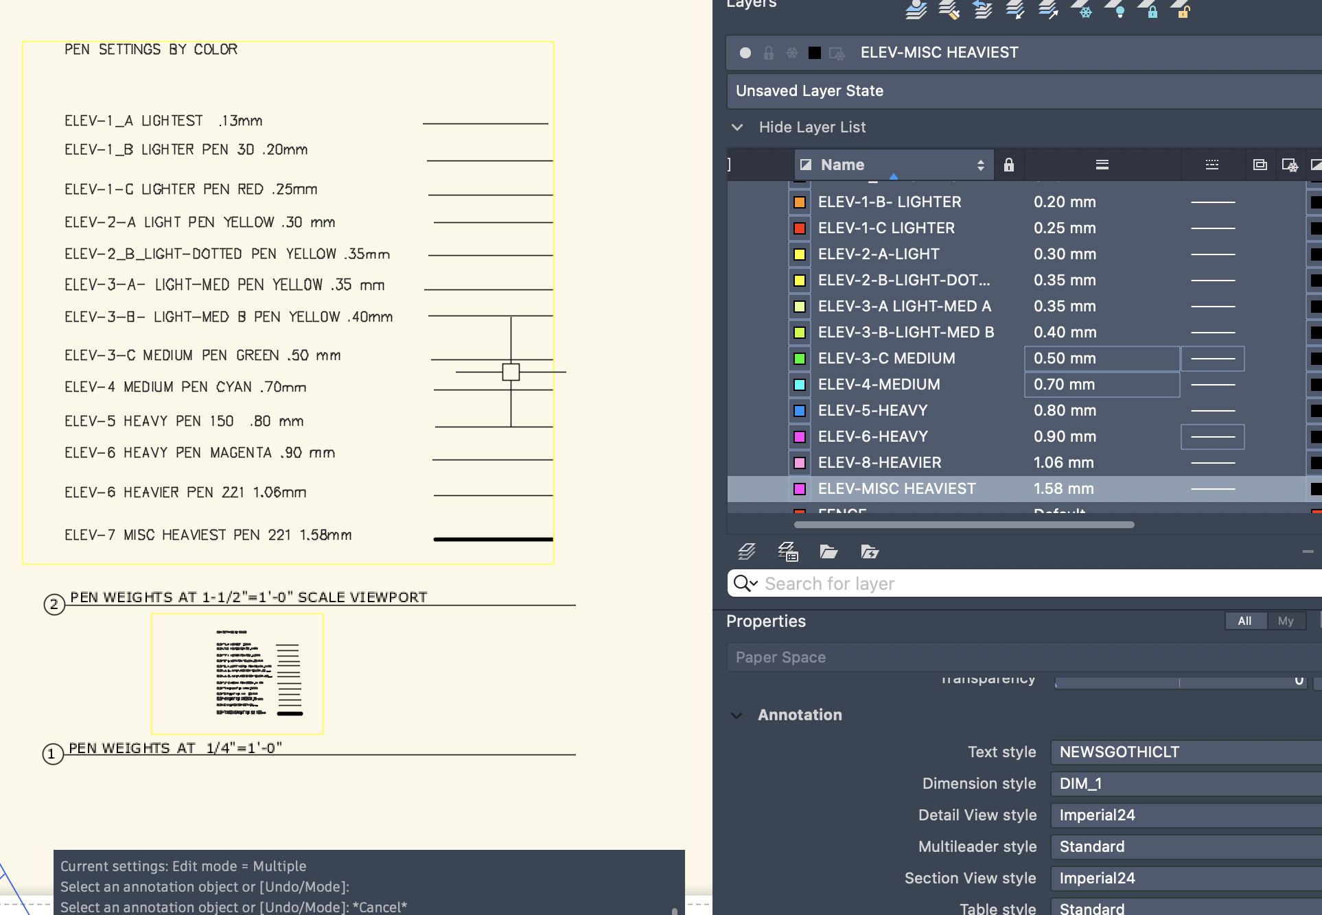Click the Transparency slider in Properties
This screenshot has height=915, width=1322.
[x=1181, y=682]
